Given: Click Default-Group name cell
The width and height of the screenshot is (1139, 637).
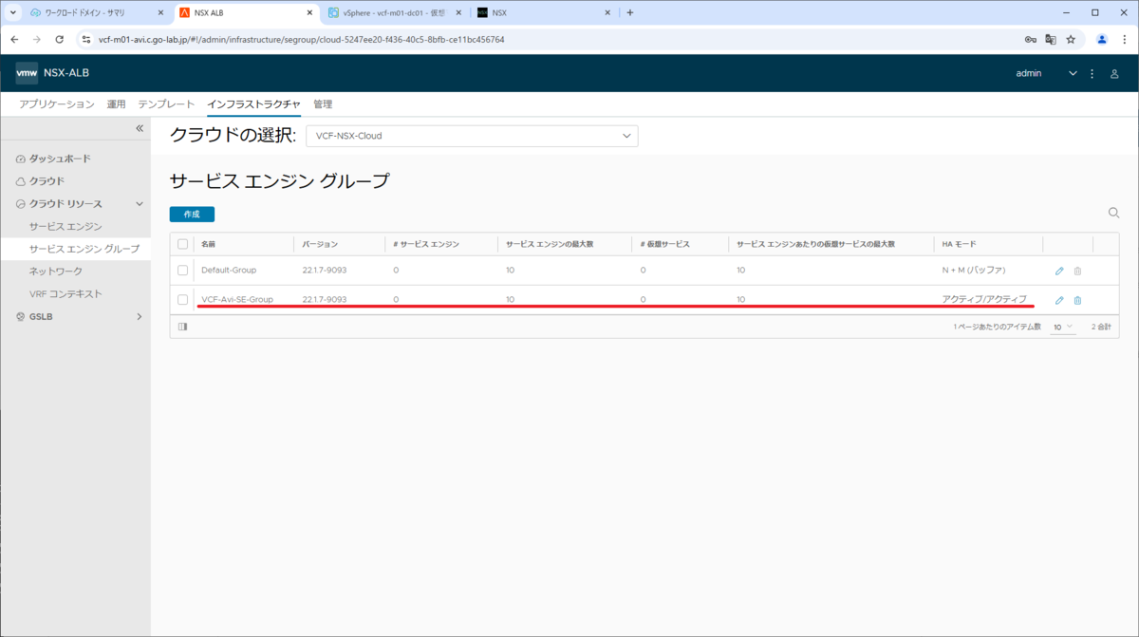Looking at the screenshot, I should [x=229, y=271].
